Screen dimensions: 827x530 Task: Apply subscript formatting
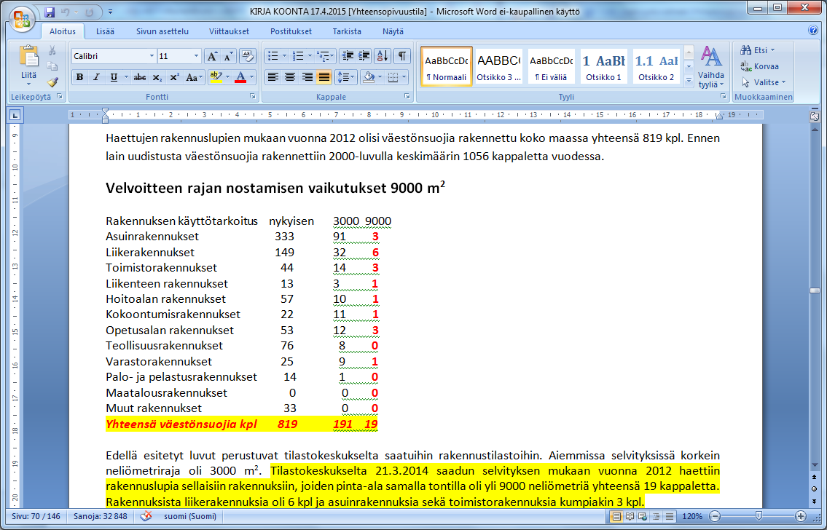157,77
